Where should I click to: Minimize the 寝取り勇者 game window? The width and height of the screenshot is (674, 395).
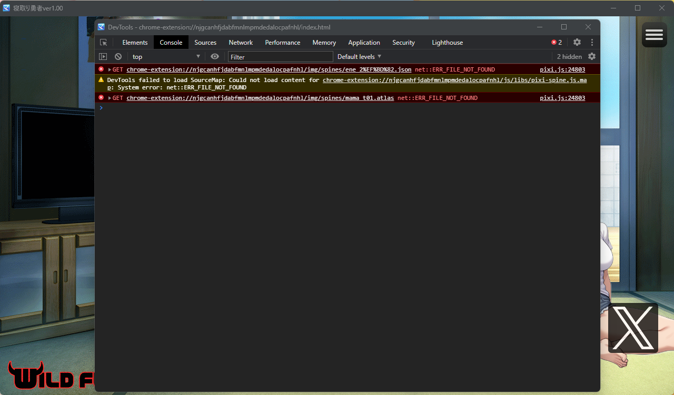[613, 8]
